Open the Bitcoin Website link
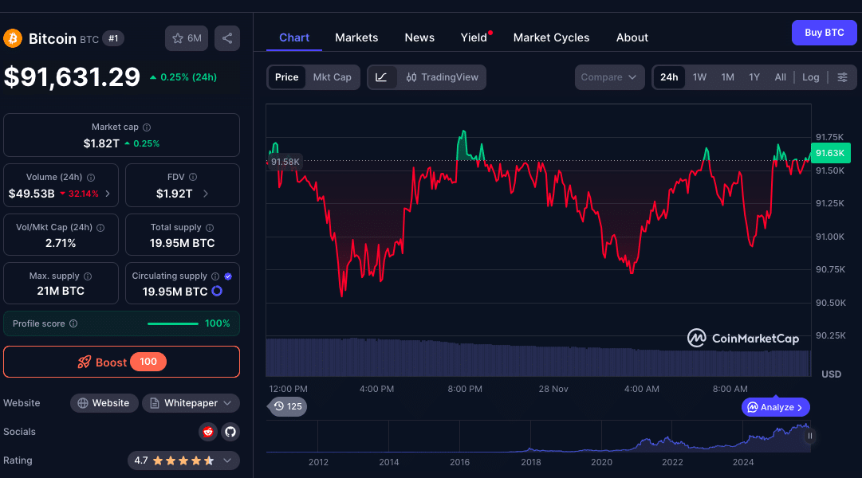Viewport: 862px width, 478px height. 104,403
